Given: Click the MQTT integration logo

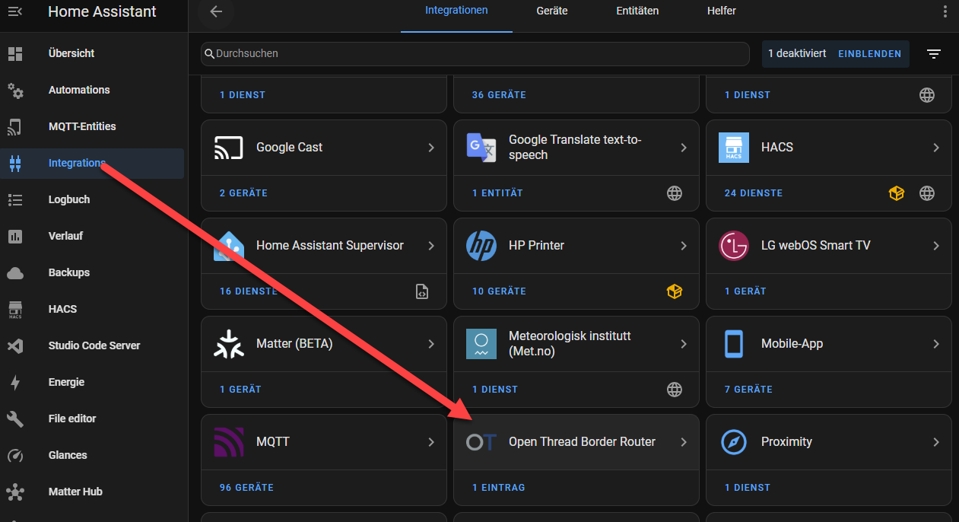Looking at the screenshot, I should point(229,442).
